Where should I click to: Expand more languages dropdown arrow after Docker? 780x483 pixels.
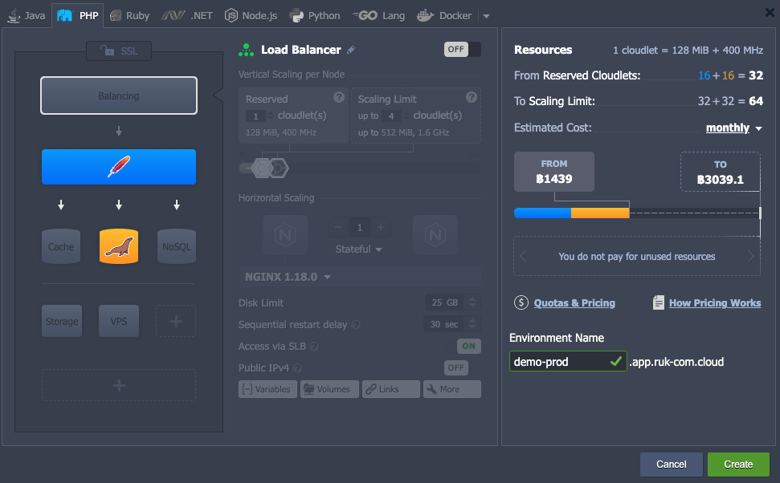[x=486, y=16]
